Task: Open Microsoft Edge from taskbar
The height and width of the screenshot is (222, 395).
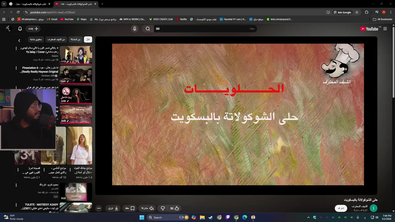Action: tap(245, 217)
